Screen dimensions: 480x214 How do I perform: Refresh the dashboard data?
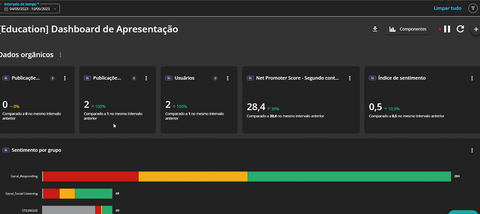click(460, 29)
